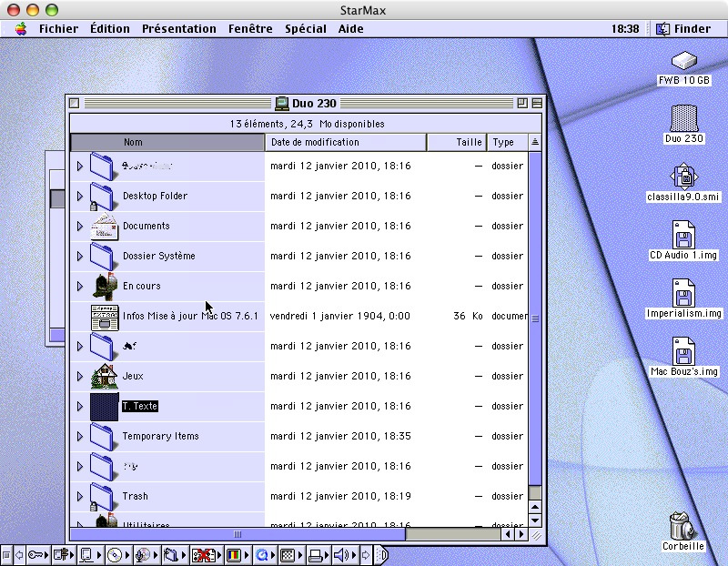Image resolution: width=728 pixels, height=566 pixels.
Task: Click the menu bar clock showing 18:38
Action: pos(625,29)
